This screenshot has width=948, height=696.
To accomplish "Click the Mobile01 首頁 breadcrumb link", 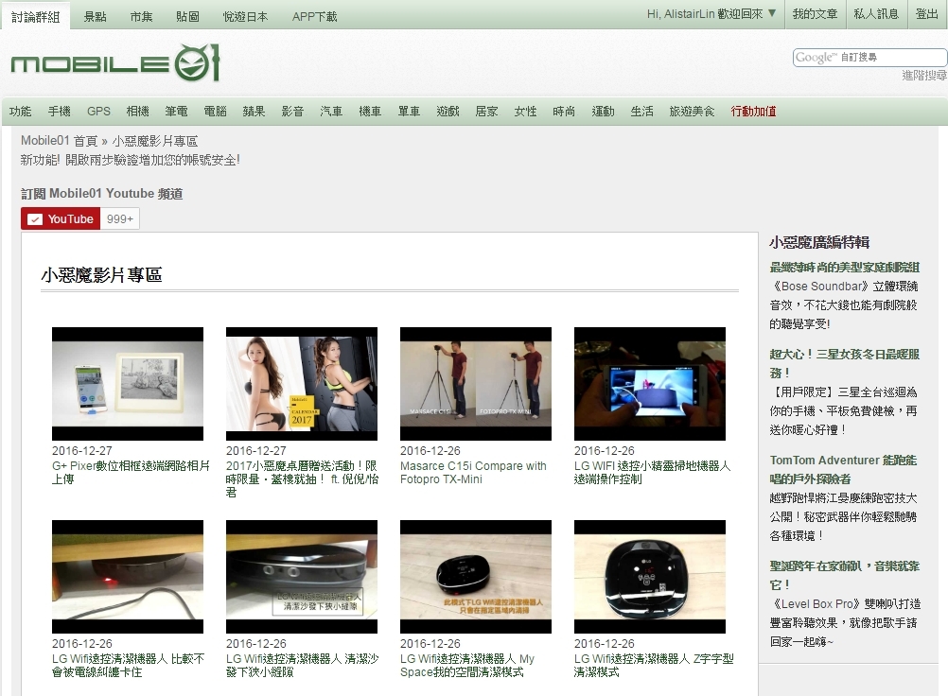I will point(59,141).
